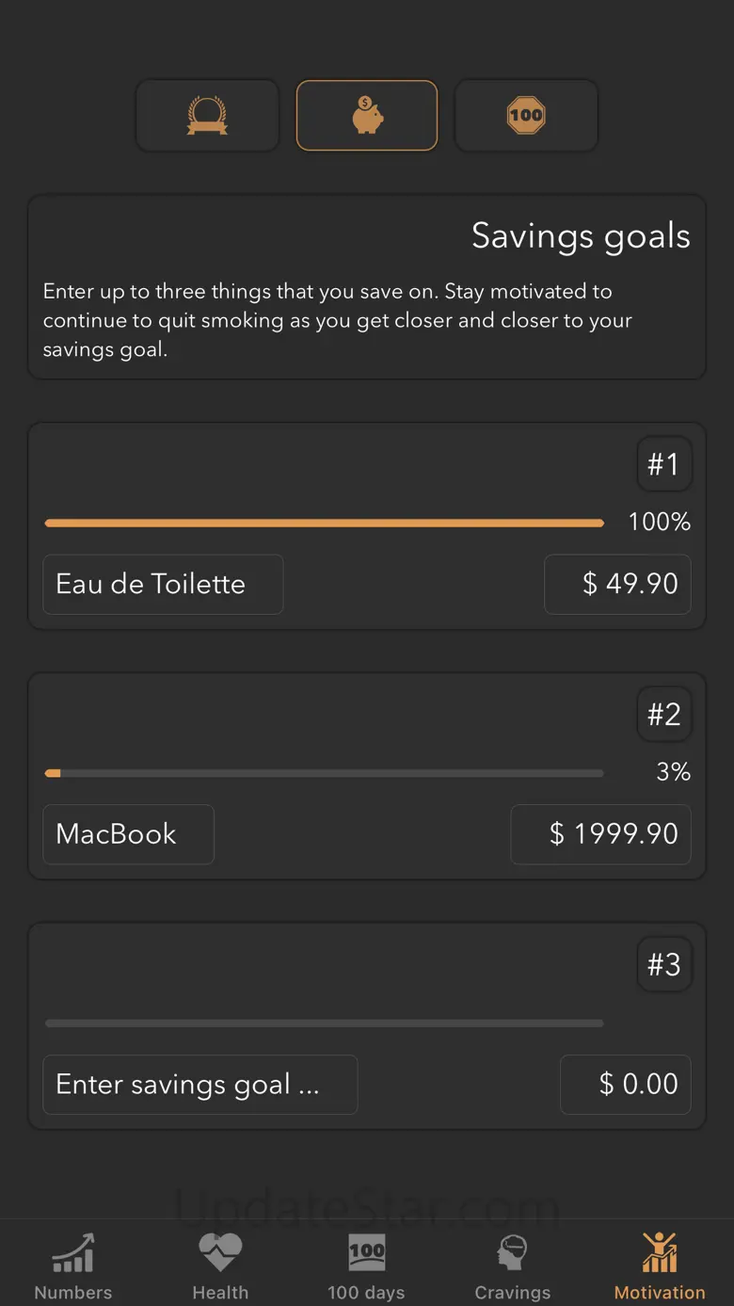Click the MacBook 3% progress bar

click(x=325, y=773)
